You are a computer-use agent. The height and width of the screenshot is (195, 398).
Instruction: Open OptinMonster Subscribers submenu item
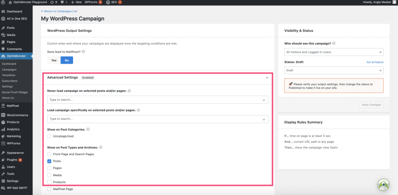pos(10,81)
